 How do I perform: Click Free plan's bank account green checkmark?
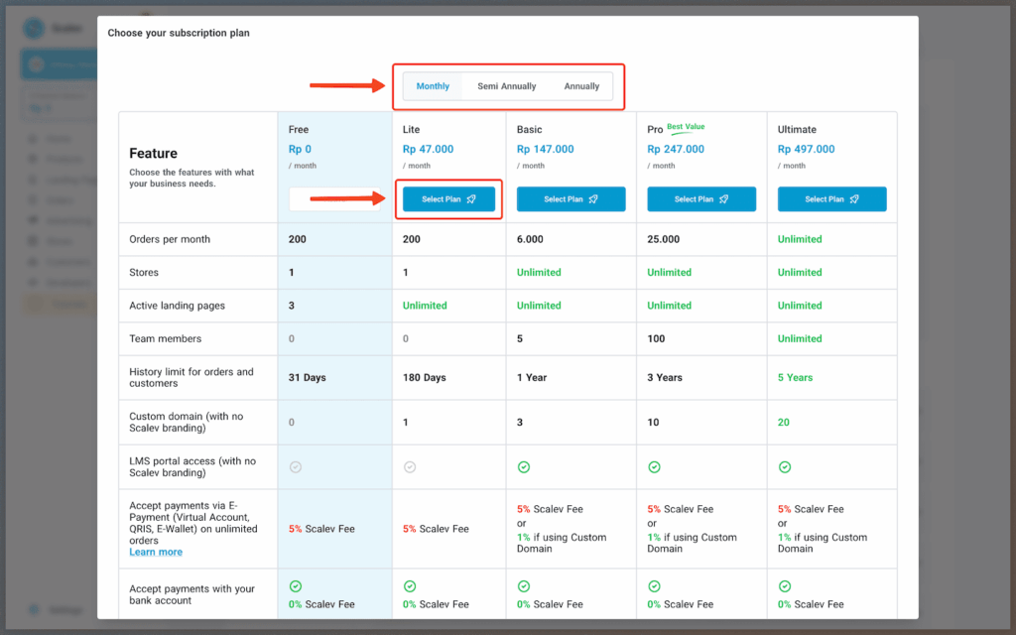pyautogui.click(x=295, y=586)
